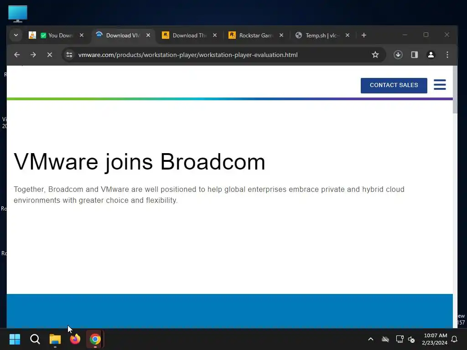467x350 pixels.
Task: Show hidden system tray icons
Action: click(x=371, y=339)
